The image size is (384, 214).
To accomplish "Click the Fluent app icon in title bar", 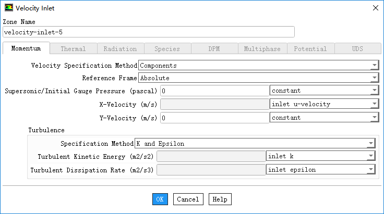I will (x=8, y=8).
